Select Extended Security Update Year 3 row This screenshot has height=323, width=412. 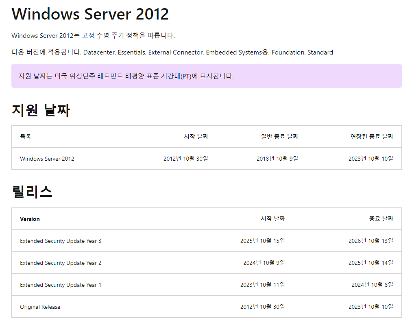[206, 241]
